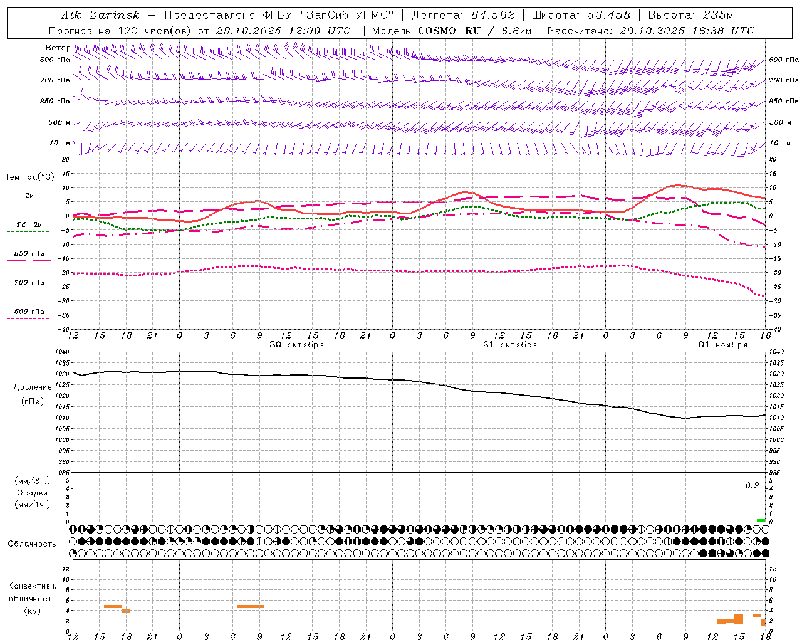This screenshot has height=642, width=802.
Task: Click the '31 октября' date label
Action: 510,345
